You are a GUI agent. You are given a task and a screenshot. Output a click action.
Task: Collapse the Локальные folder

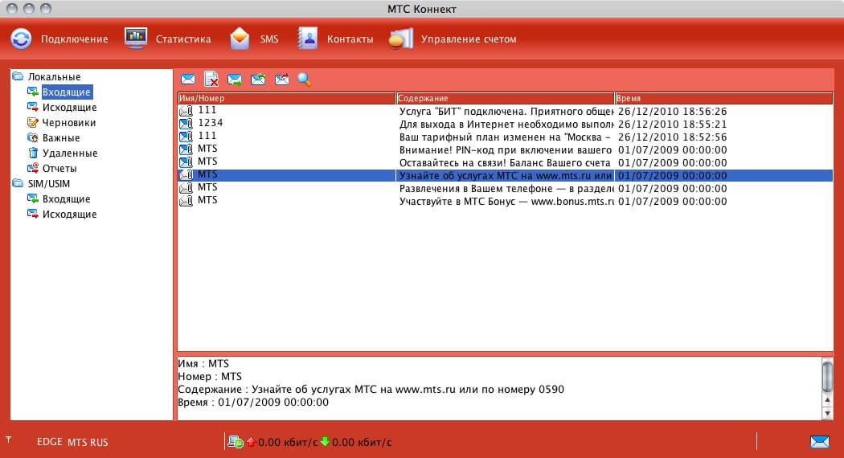pos(18,76)
